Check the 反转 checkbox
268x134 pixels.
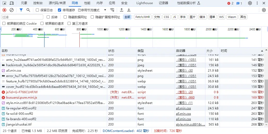(48, 17)
